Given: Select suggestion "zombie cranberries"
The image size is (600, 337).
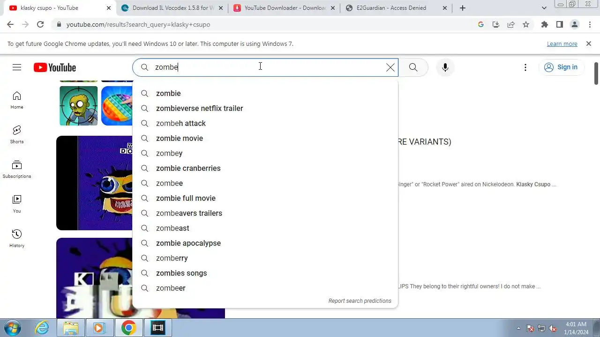Looking at the screenshot, I should click(x=265, y=168).
